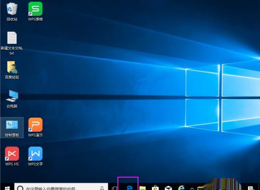Select the orange WPS演示 presentation shortcut
This screenshot has width=260, height=190.
point(35,128)
